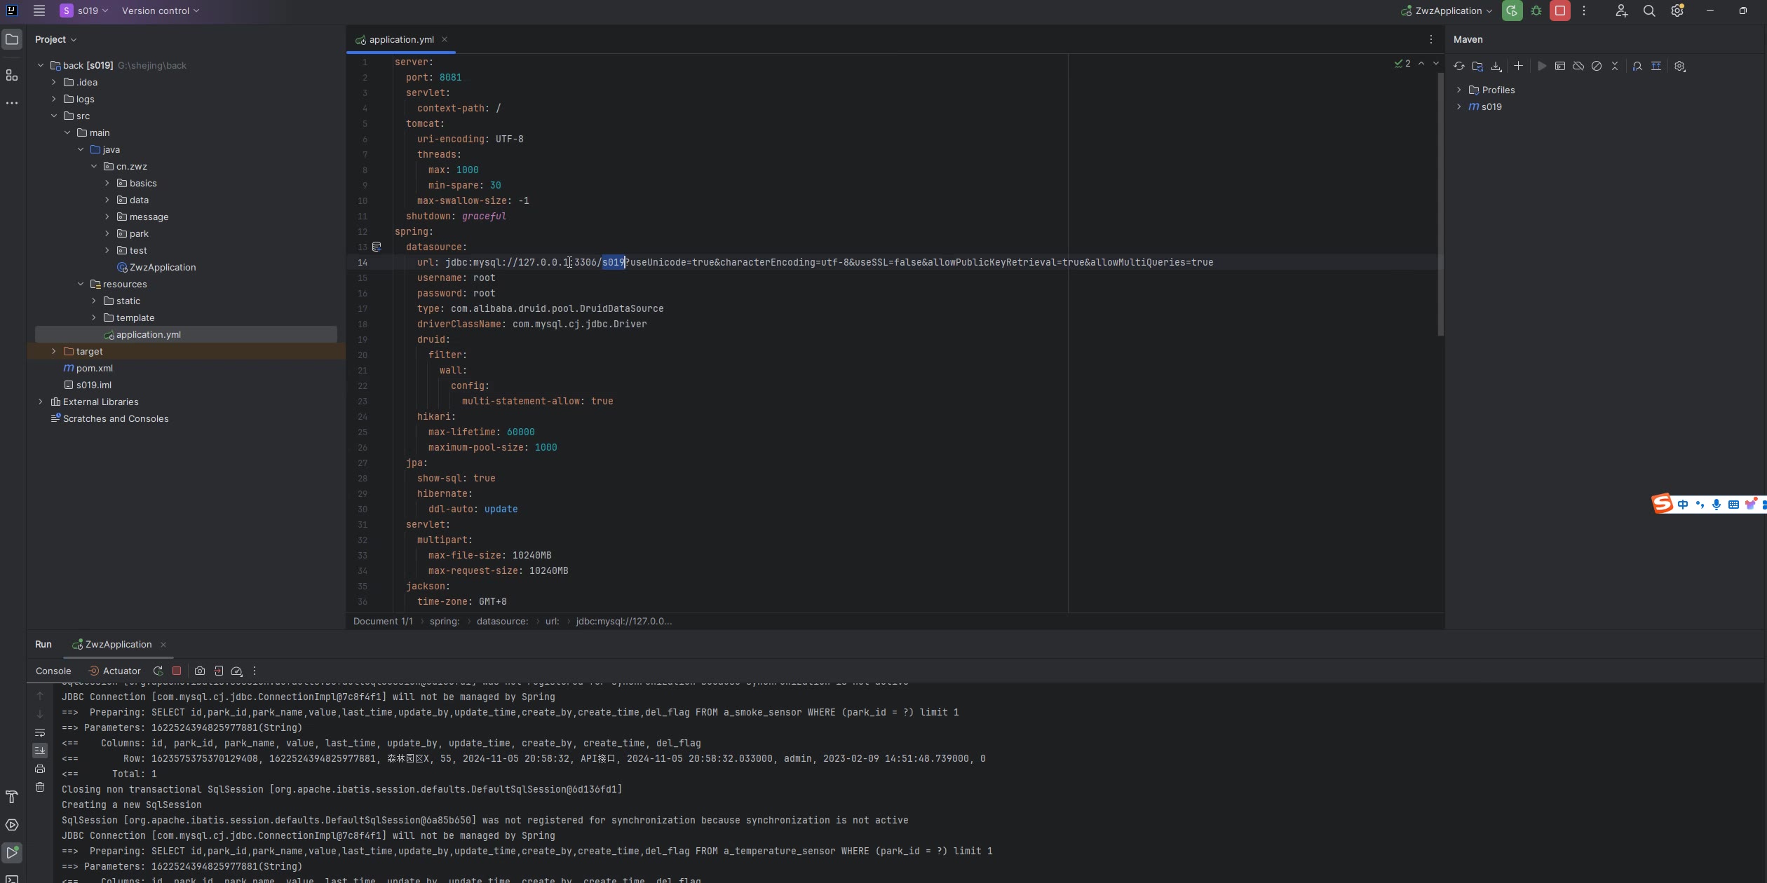Expand the s019 Maven project node
The height and width of the screenshot is (883, 1767).
click(x=1459, y=107)
